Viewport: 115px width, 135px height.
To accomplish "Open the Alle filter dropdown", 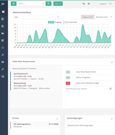I will click(37, 17).
